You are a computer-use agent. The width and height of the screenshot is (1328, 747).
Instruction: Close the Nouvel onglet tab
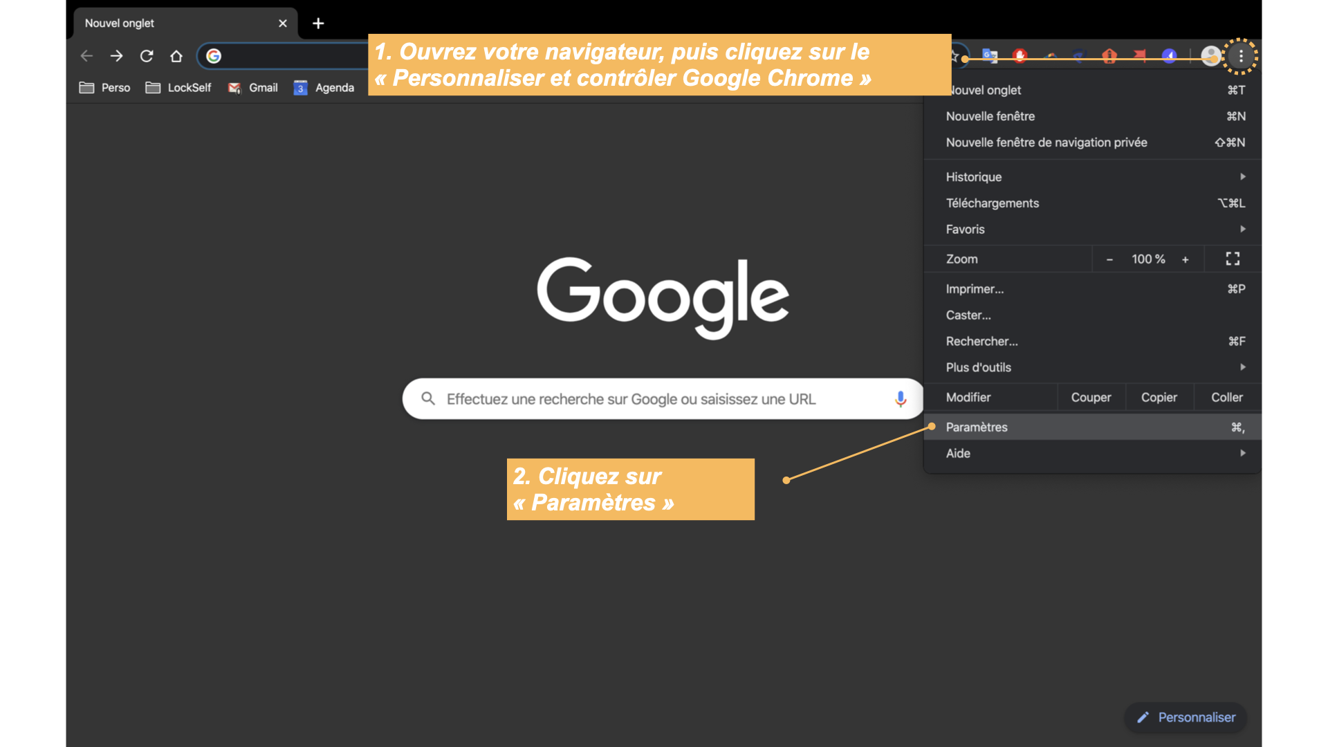(283, 24)
